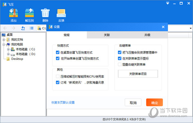Click the 添加 (Add) archive icon

pyautogui.click(x=14, y=13)
